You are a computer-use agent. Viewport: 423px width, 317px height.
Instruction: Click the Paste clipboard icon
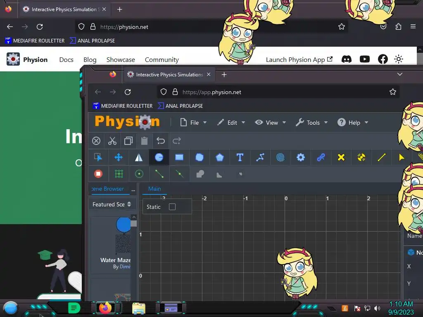pos(144,141)
